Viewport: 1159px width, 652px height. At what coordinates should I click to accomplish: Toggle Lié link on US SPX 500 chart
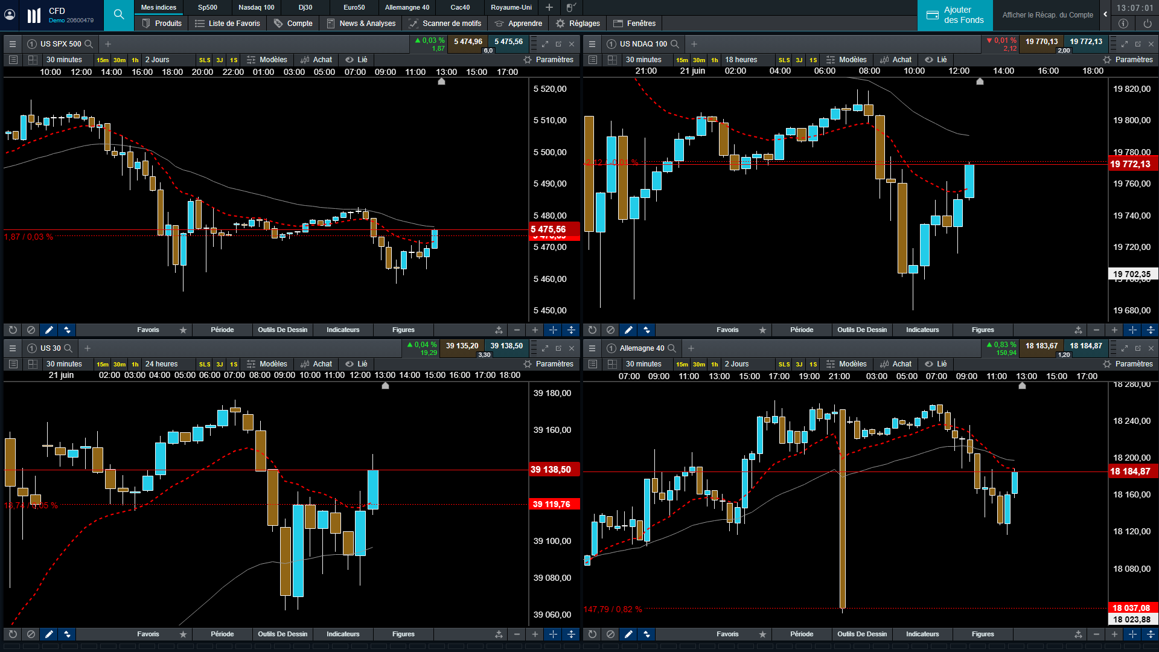356,60
